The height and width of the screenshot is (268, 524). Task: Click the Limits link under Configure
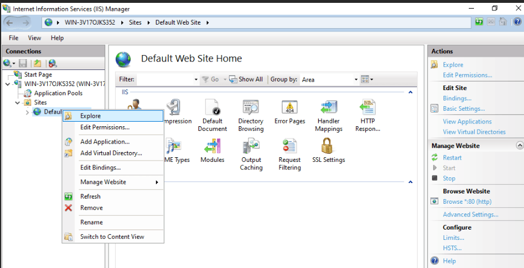tap(453, 238)
